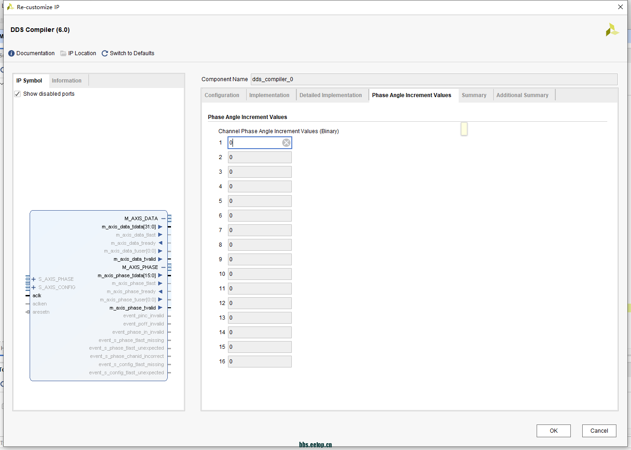631x450 pixels.
Task: Expand the S_AXIS_CONFIG port group
Action: click(x=33, y=287)
